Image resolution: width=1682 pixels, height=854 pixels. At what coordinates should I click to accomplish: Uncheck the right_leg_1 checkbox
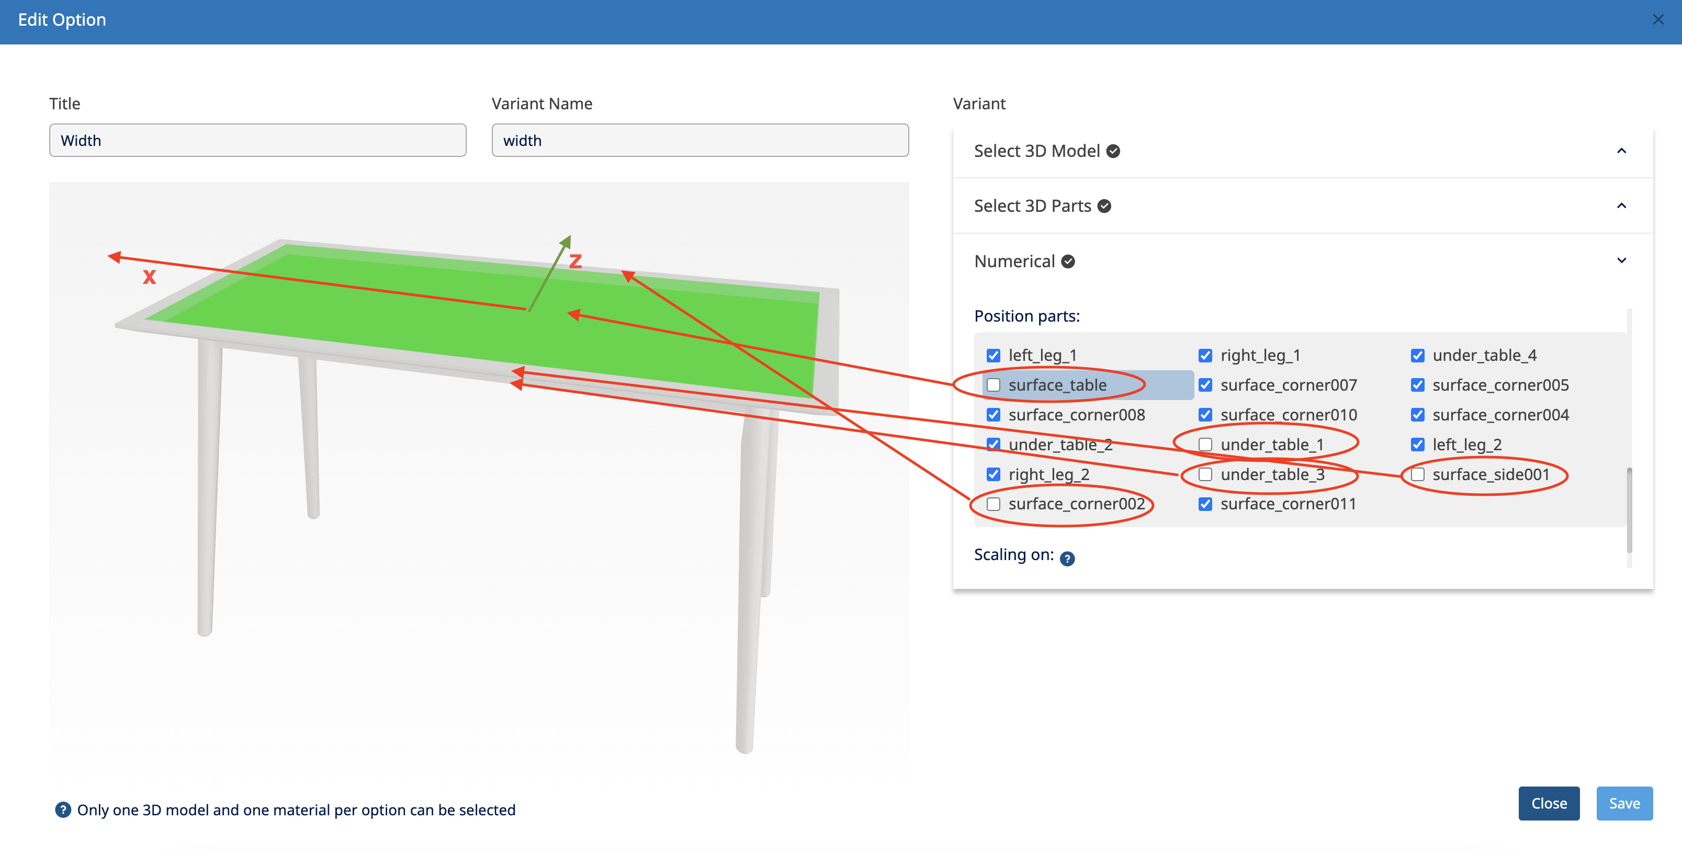click(x=1205, y=356)
